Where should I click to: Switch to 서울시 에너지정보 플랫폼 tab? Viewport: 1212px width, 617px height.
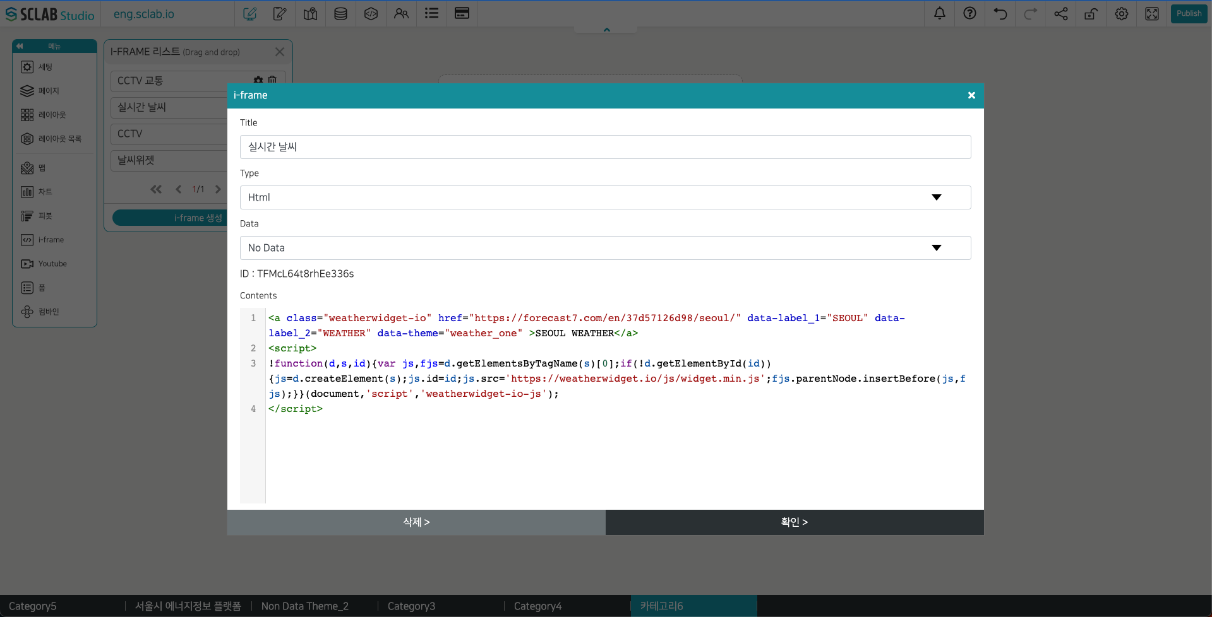tap(188, 606)
